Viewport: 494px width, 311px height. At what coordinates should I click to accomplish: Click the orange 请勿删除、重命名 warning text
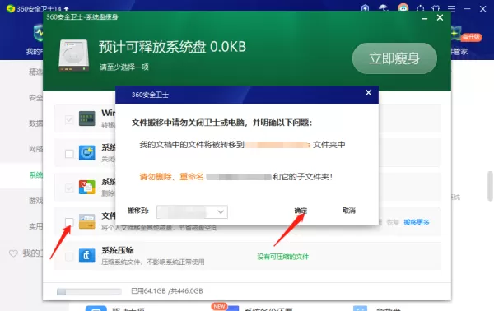coord(172,177)
